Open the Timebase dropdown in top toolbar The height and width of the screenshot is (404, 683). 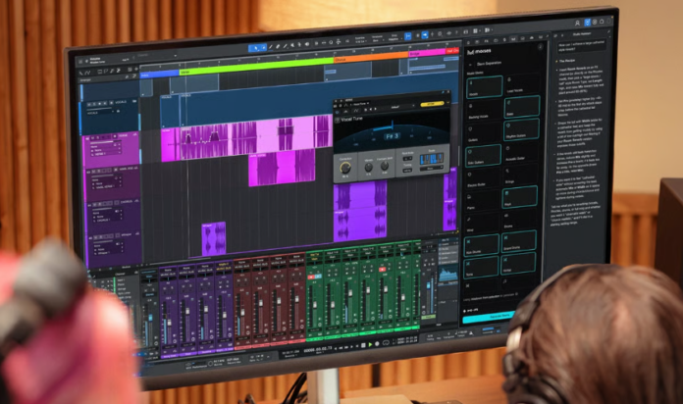[377, 39]
